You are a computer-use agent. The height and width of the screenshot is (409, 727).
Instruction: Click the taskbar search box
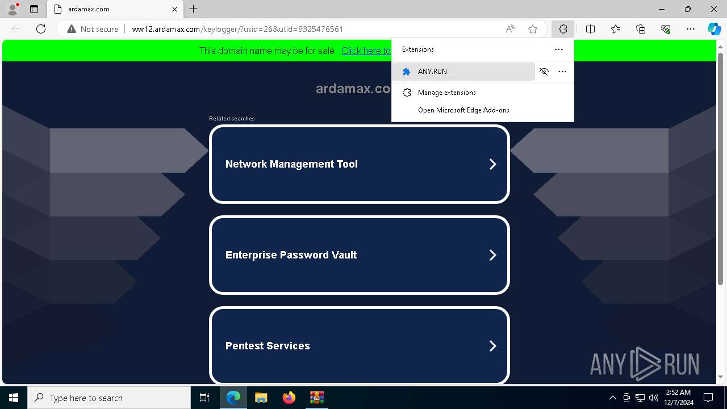tap(109, 398)
